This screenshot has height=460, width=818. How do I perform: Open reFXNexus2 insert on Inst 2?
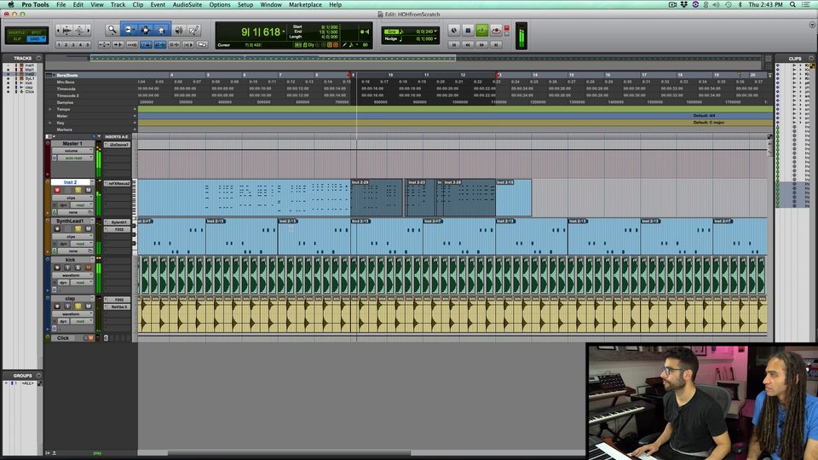[x=118, y=184]
